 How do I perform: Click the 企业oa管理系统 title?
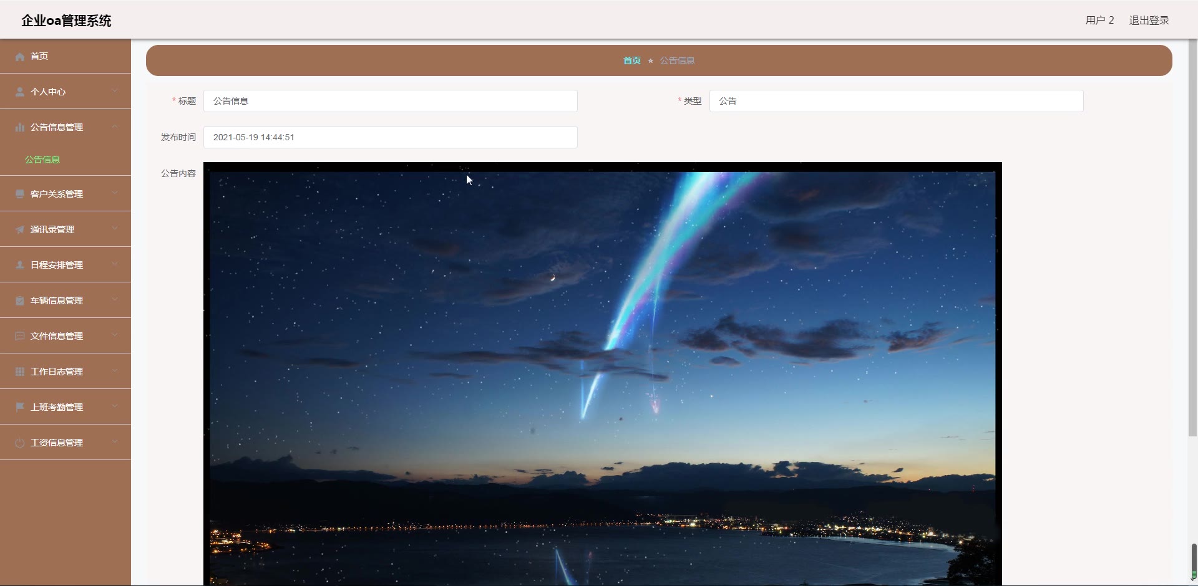click(x=66, y=21)
